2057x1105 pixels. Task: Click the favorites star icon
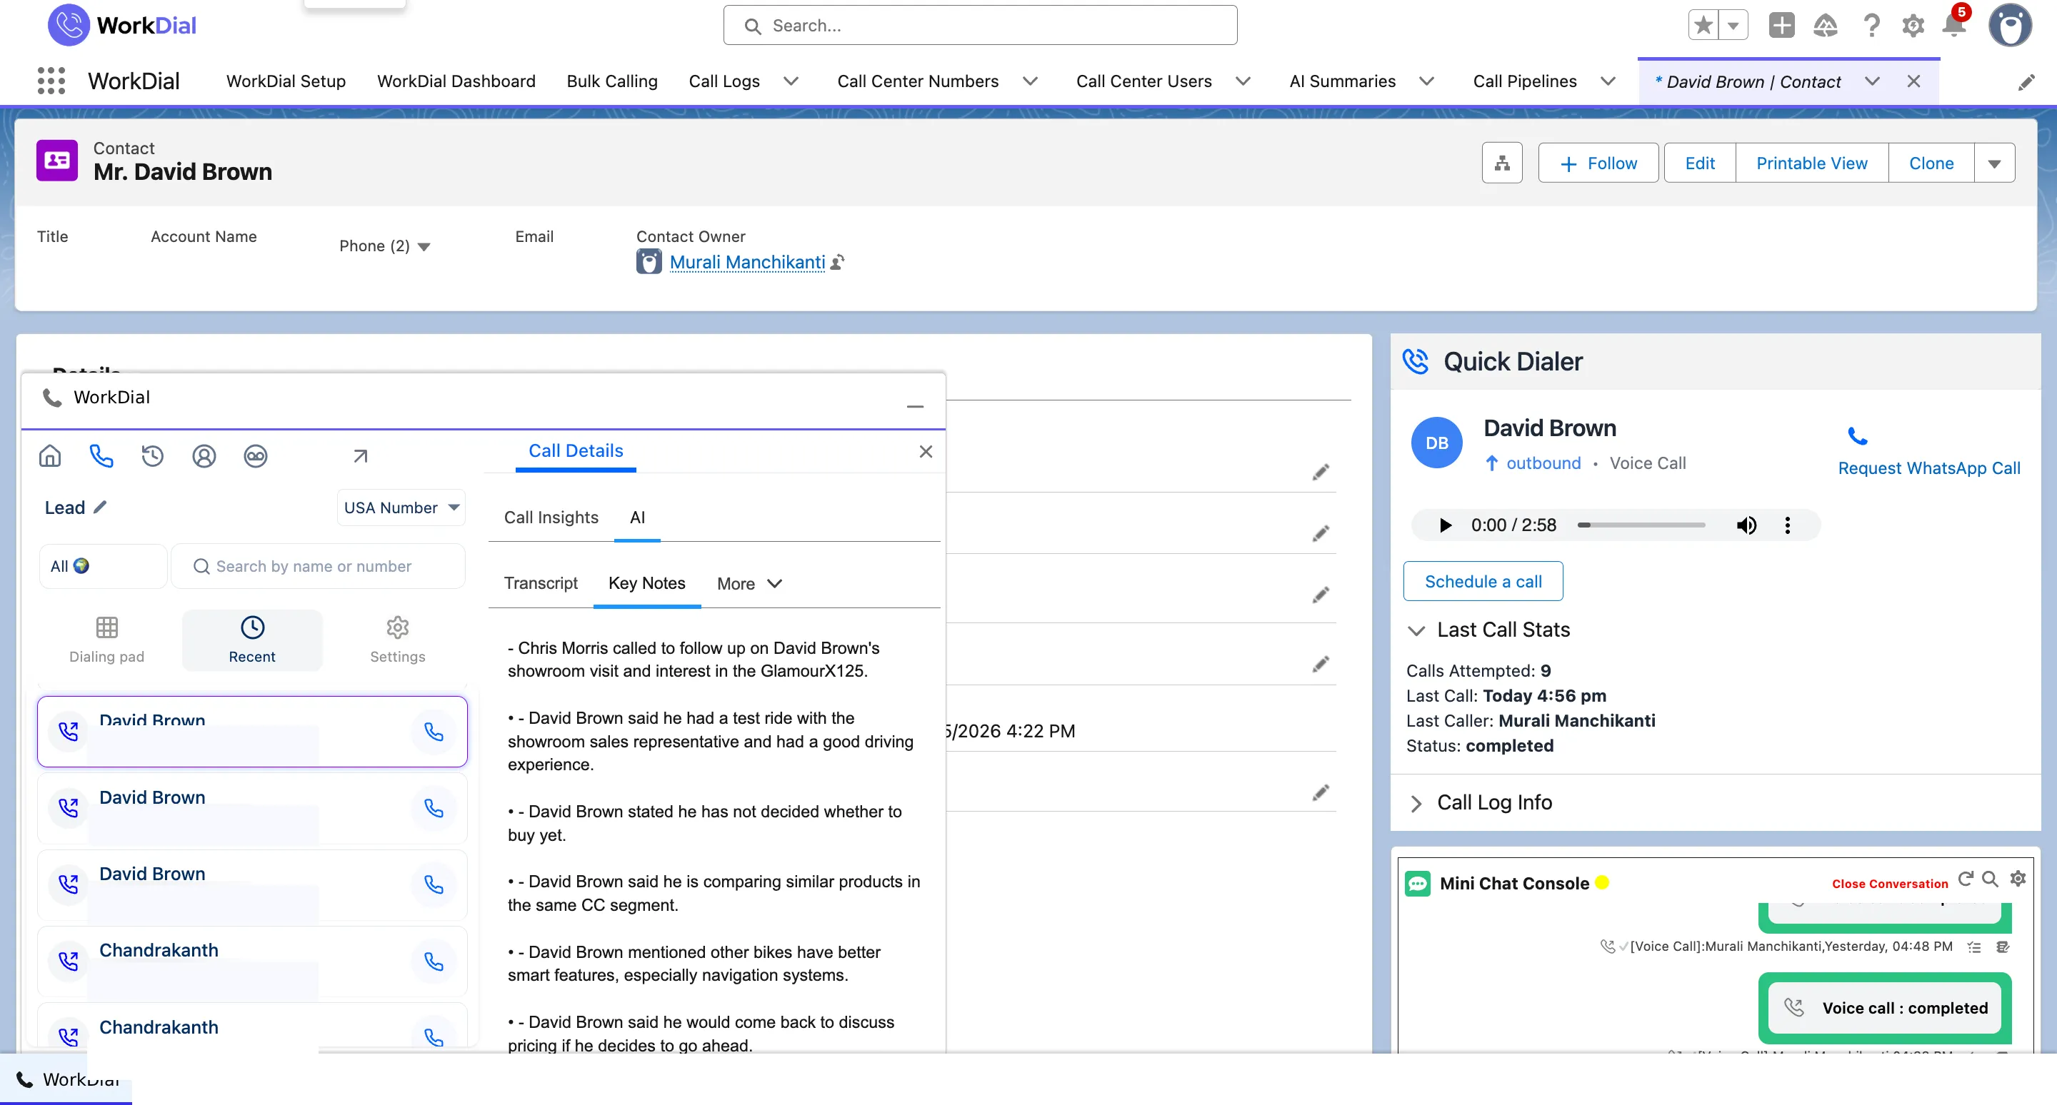point(1703,26)
